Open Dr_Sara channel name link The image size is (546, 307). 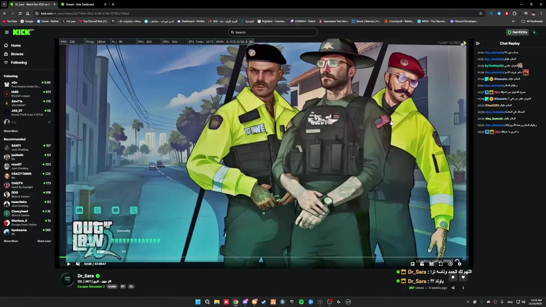click(x=86, y=276)
